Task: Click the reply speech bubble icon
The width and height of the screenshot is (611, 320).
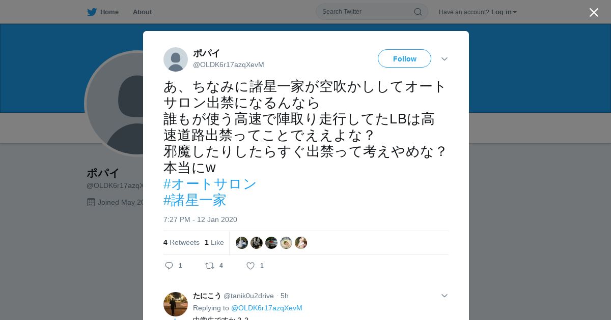Action: coord(169,266)
